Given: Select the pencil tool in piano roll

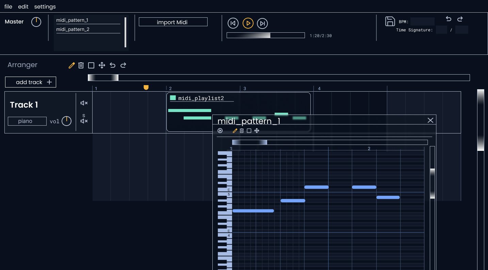Looking at the screenshot, I should coord(235,131).
